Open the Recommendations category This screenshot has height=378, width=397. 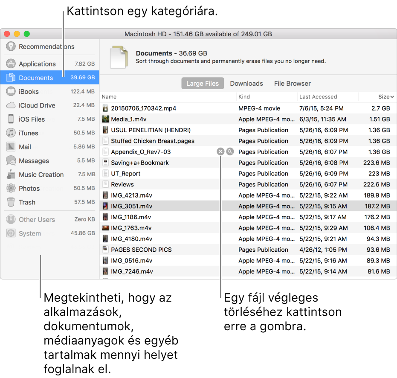coord(49,47)
